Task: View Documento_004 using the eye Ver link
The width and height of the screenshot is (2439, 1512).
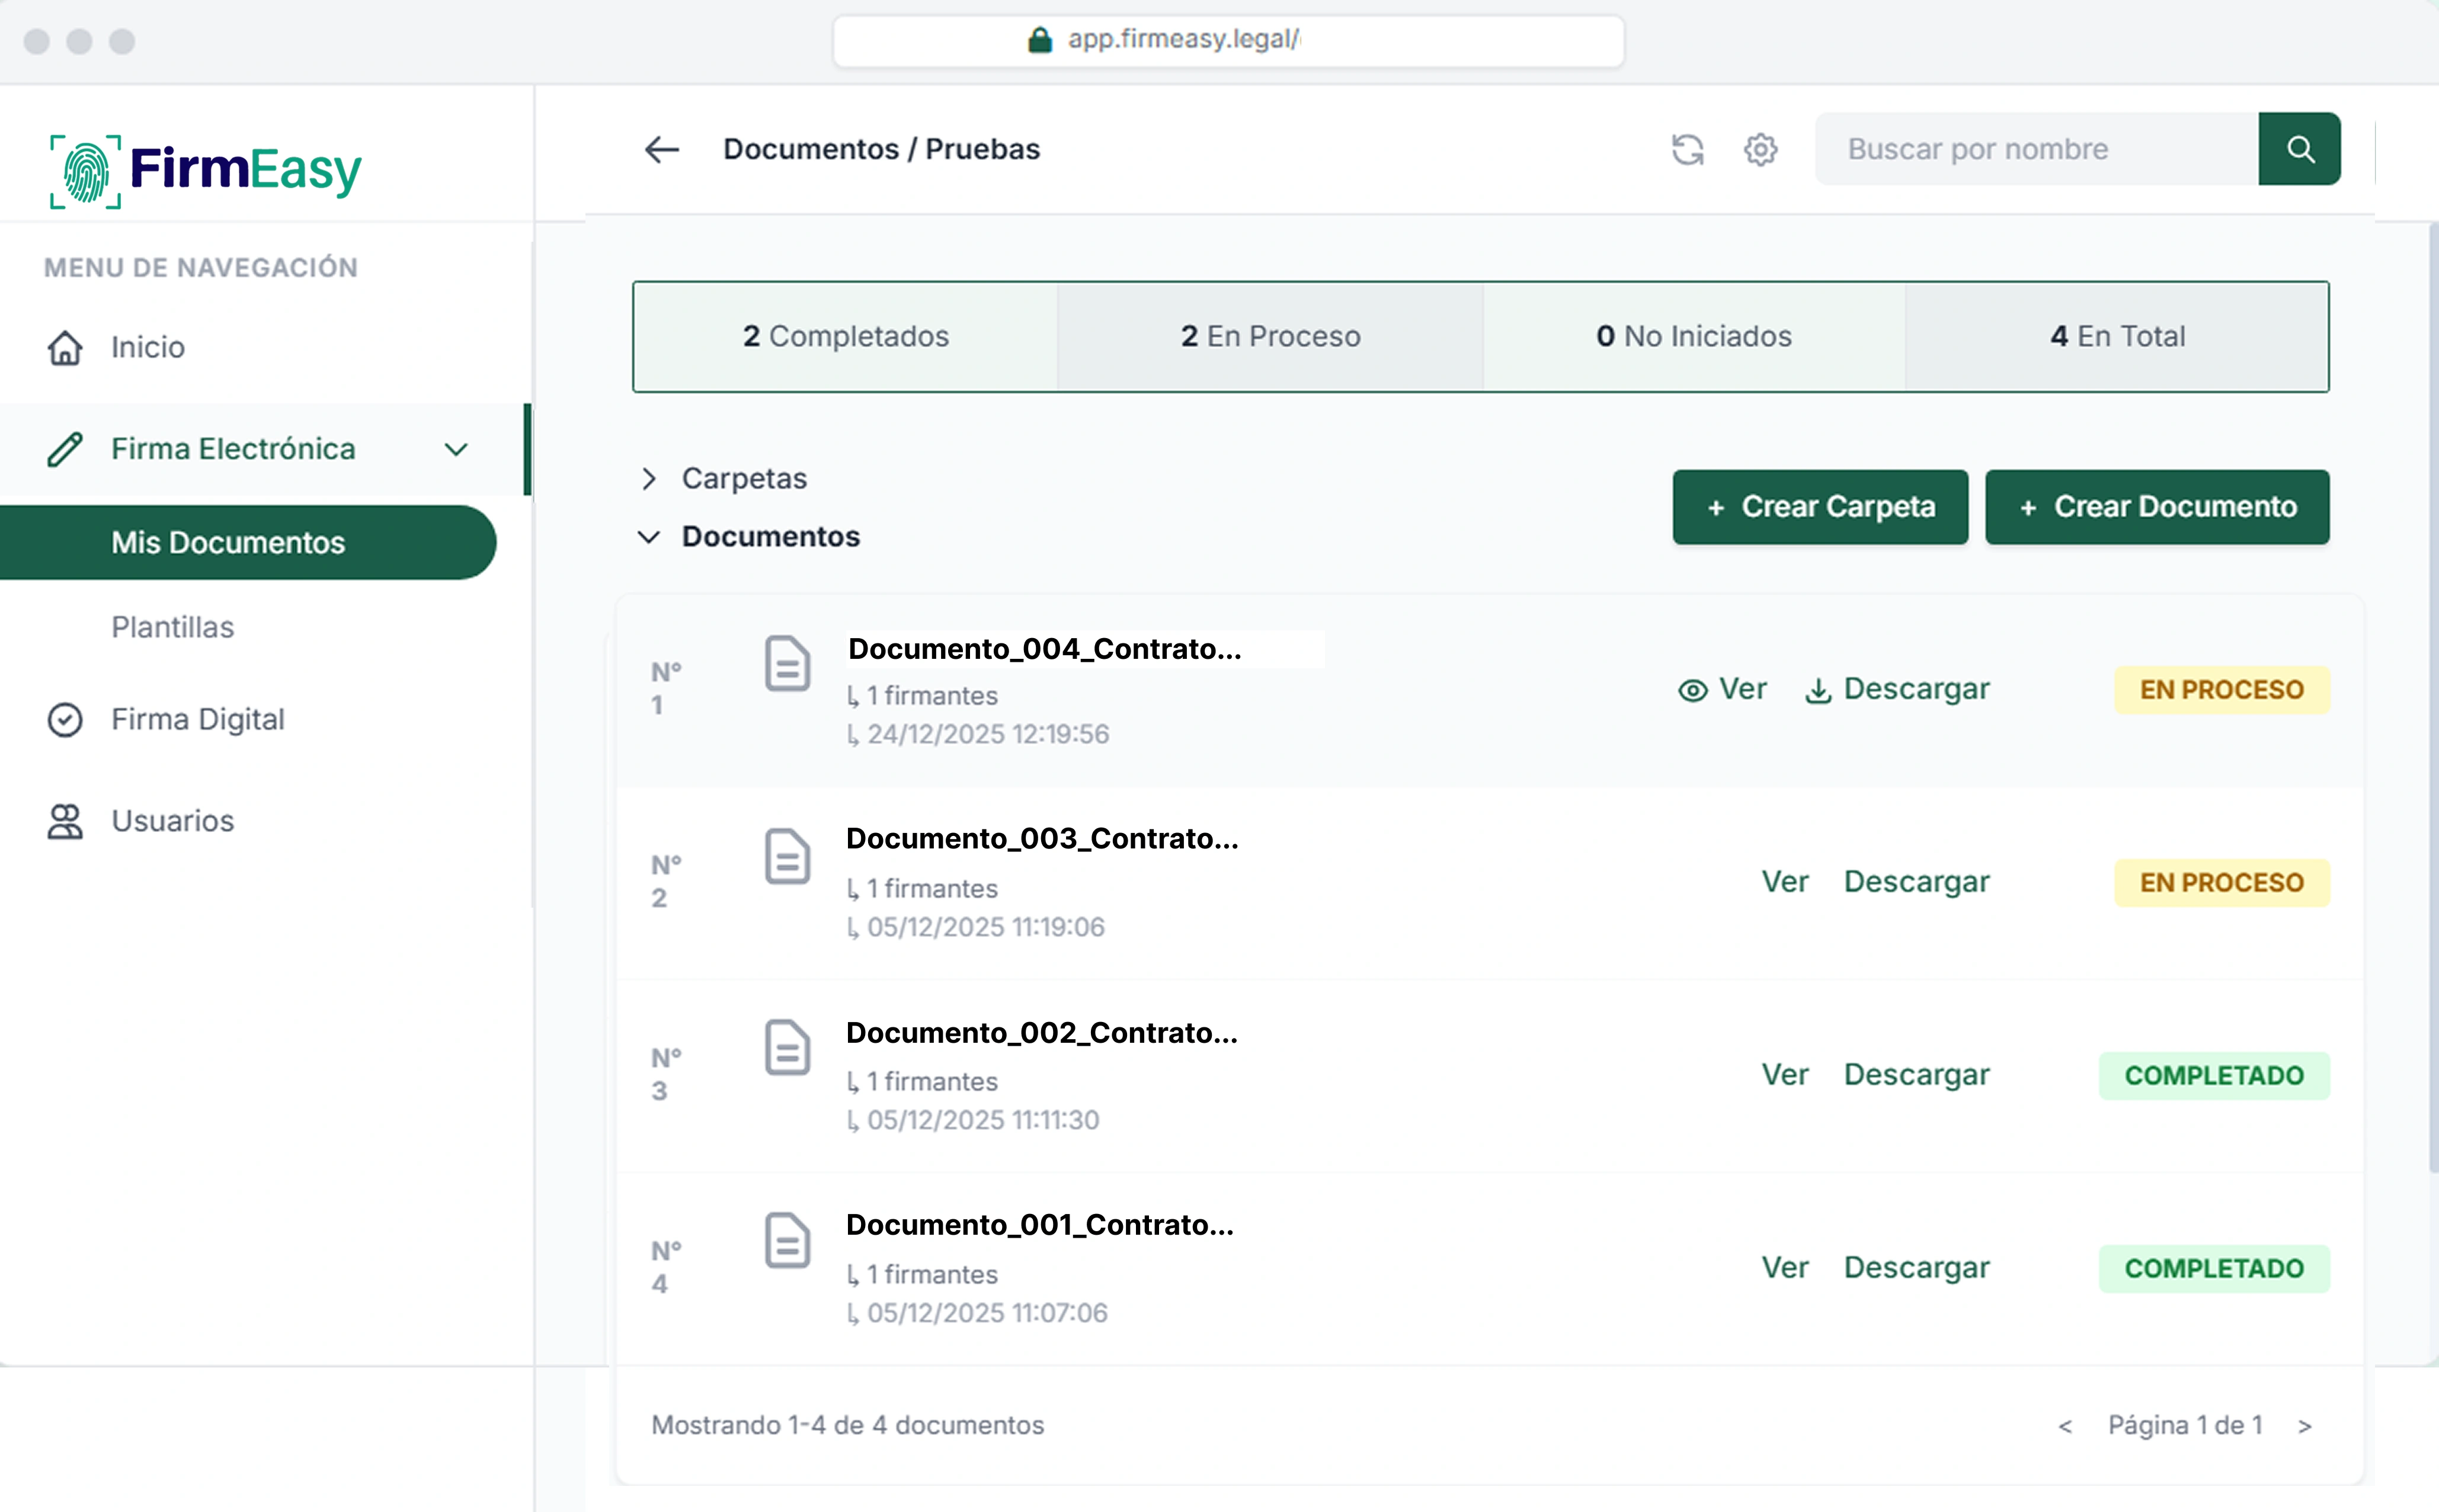Action: (x=1722, y=689)
